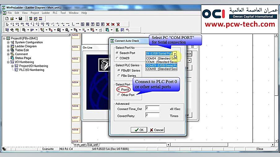Close the COM port dropdown arrow
This screenshot has height=157, width=280.
click(x=175, y=54)
